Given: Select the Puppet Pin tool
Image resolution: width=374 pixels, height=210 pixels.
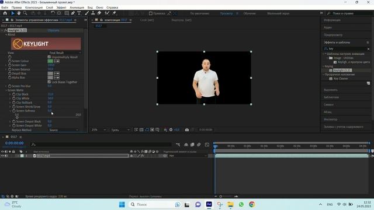Looking at the screenshot, I should coord(115,13).
